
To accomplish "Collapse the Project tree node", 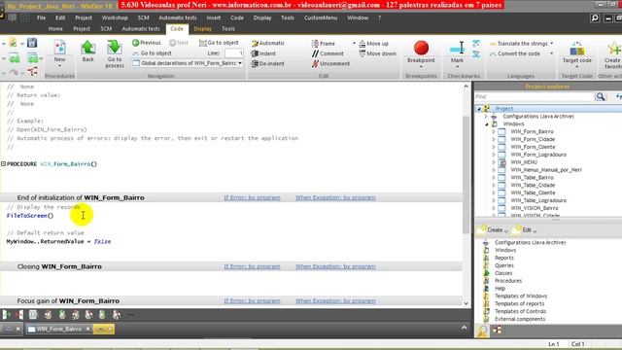I will click(479, 109).
